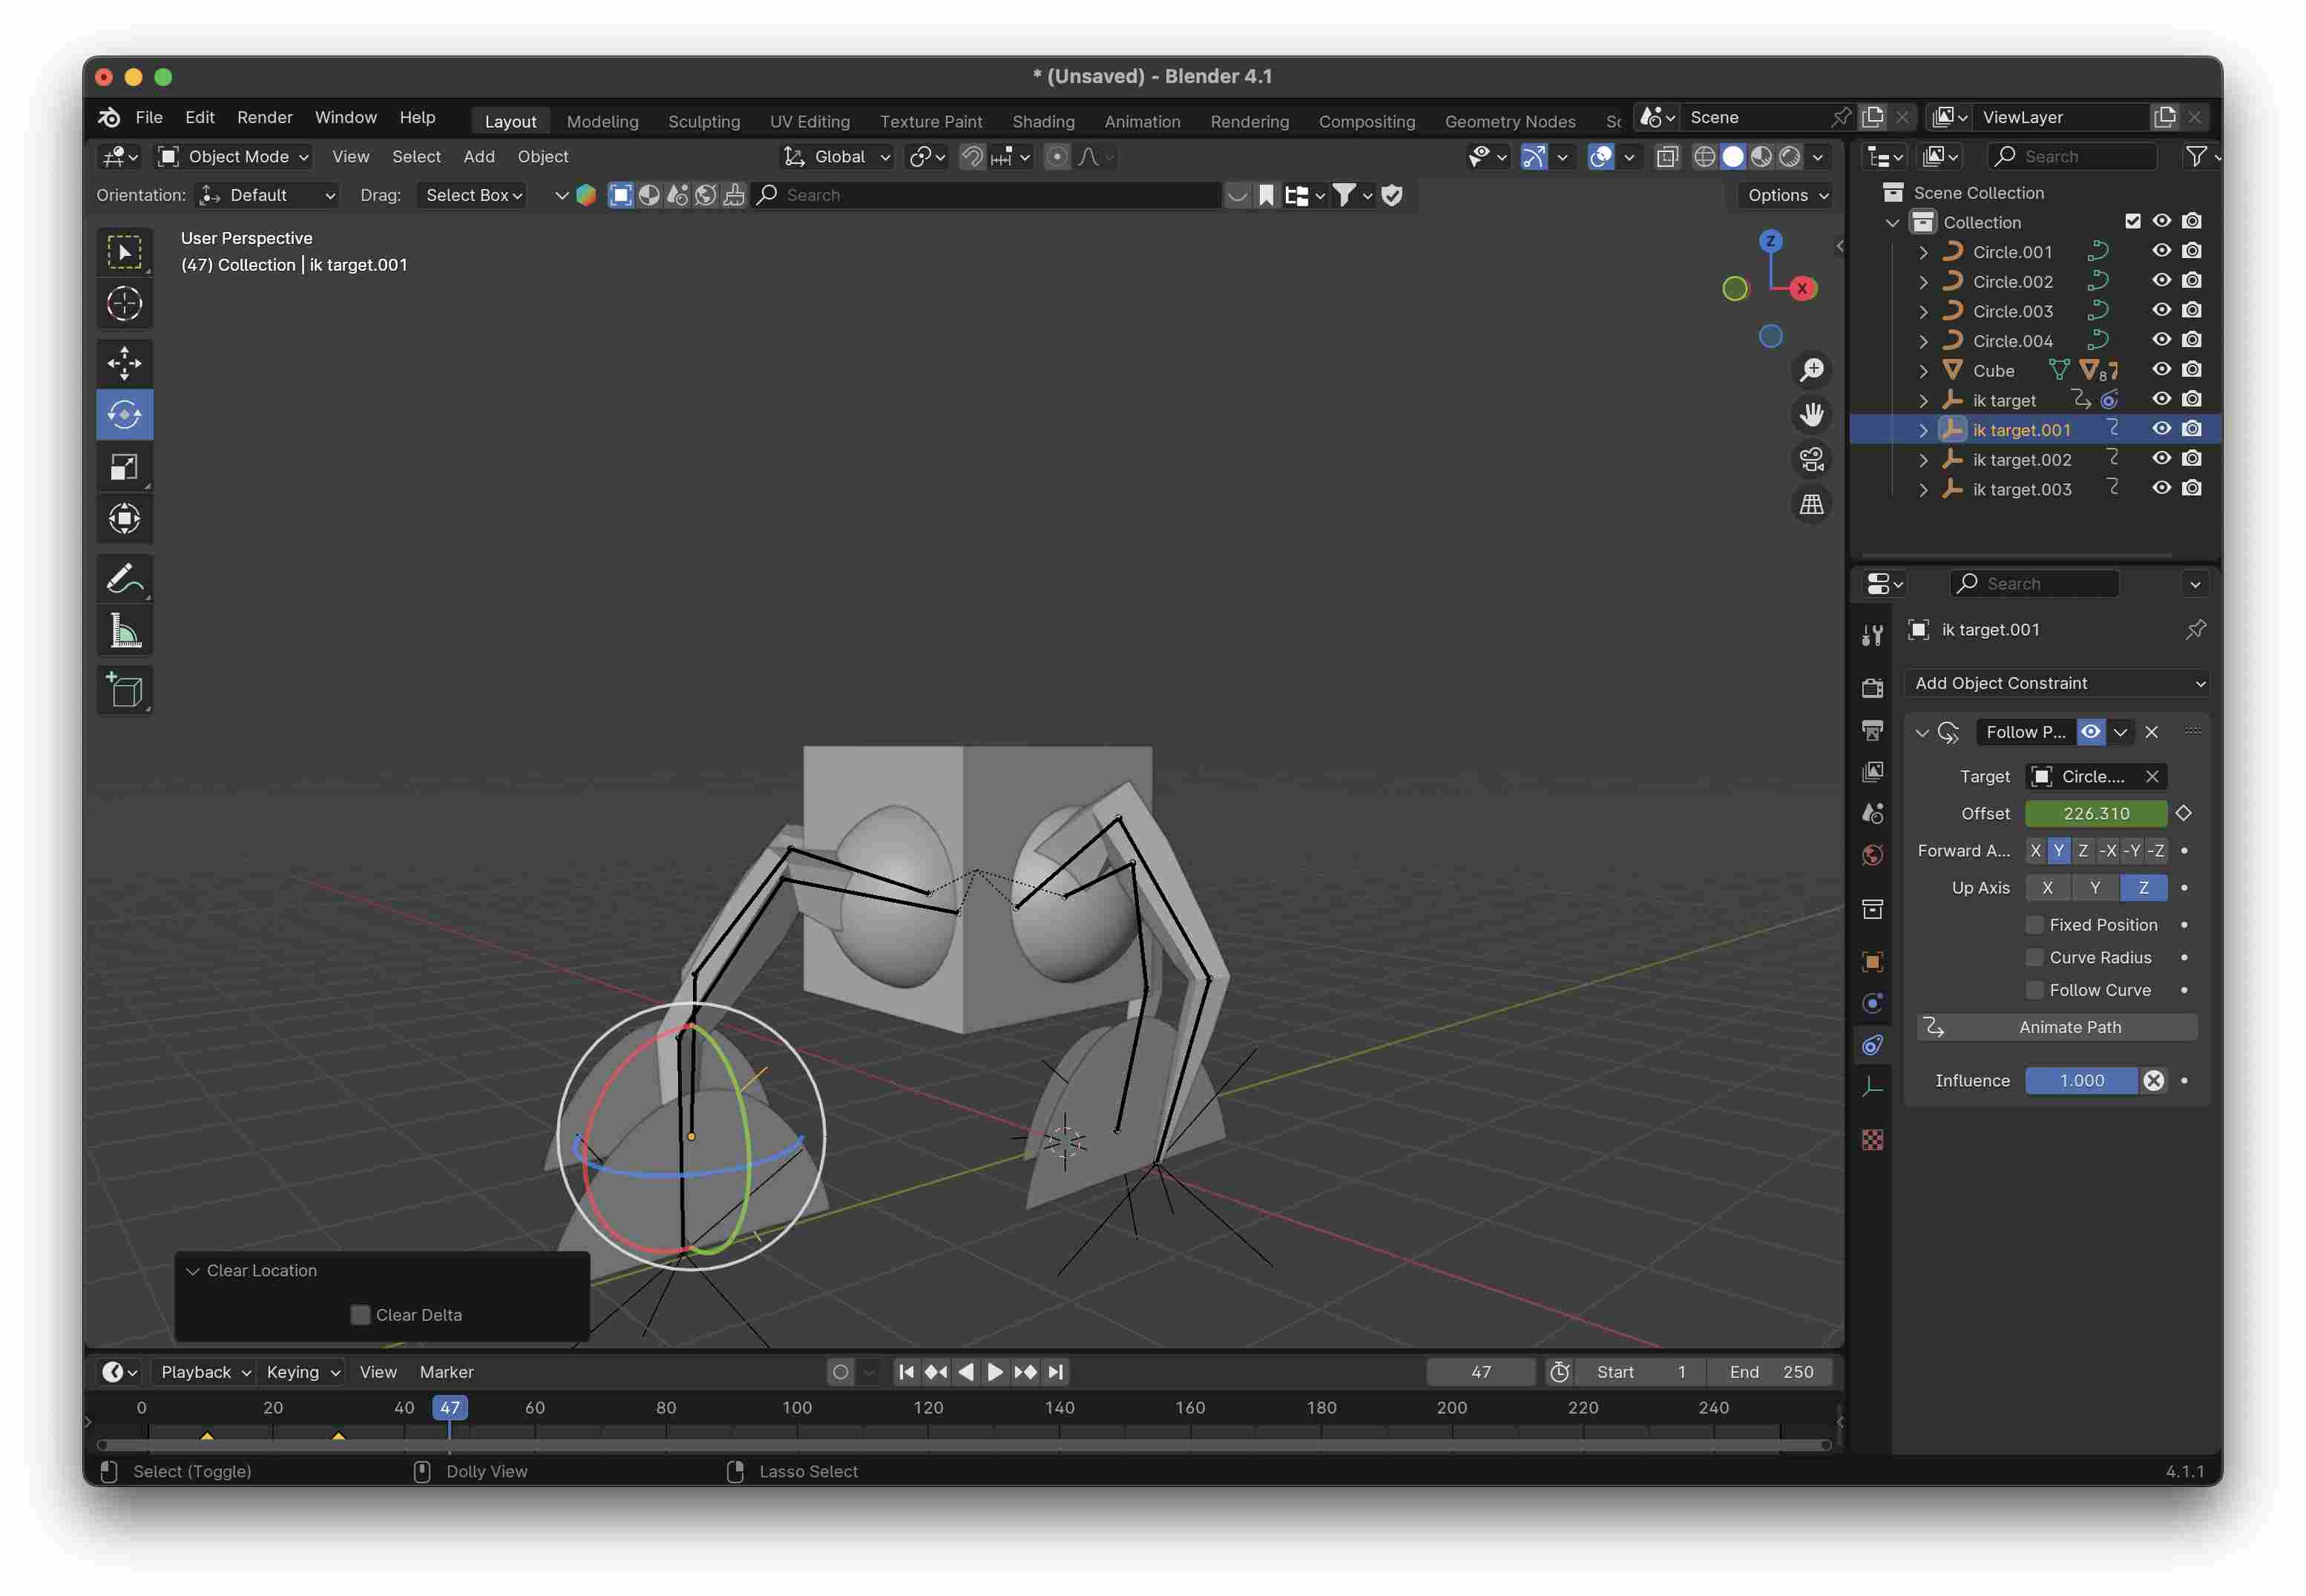This screenshot has width=2306, height=1596.
Task: Open the Object Constraints properties tab
Action: pyautogui.click(x=1872, y=1045)
